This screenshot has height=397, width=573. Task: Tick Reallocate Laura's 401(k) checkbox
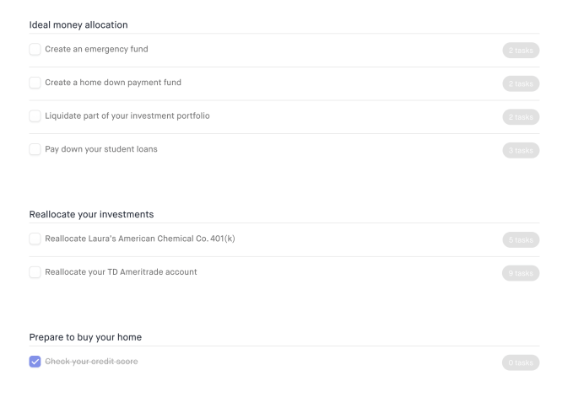35,239
